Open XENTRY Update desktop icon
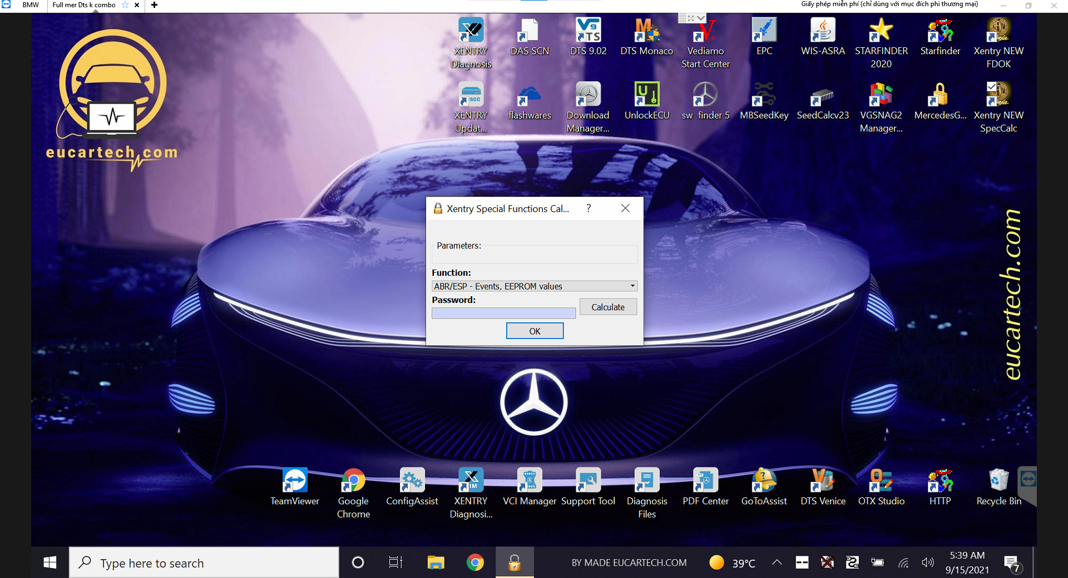The width and height of the screenshot is (1068, 578). pyautogui.click(x=471, y=107)
